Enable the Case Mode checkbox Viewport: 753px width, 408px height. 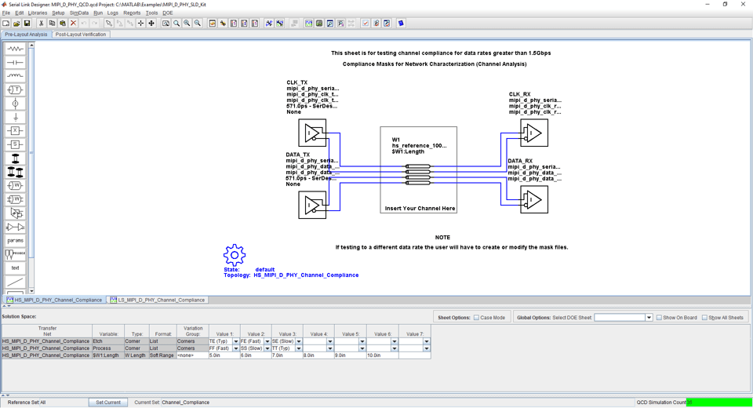(x=476, y=318)
